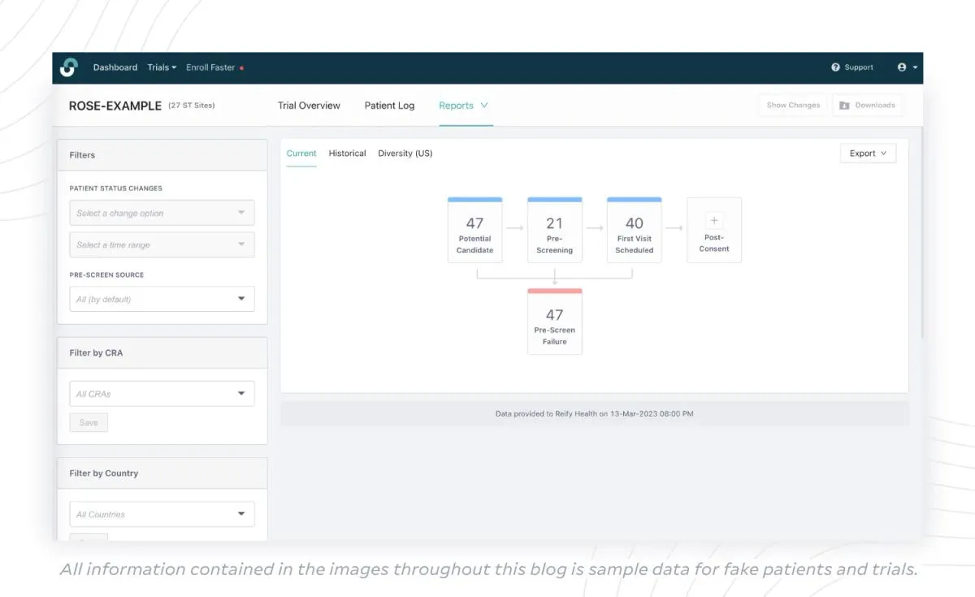Image resolution: width=975 pixels, height=597 pixels.
Task: Click the Downloads folder icon
Action: pyautogui.click(x=845, y=105)
